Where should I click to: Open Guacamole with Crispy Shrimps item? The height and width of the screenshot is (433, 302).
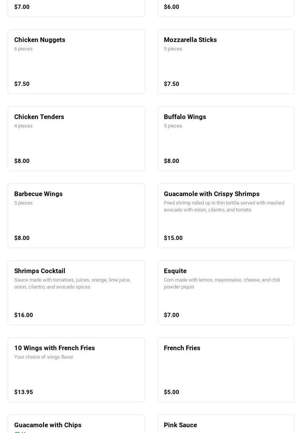(x=225, y=216)
